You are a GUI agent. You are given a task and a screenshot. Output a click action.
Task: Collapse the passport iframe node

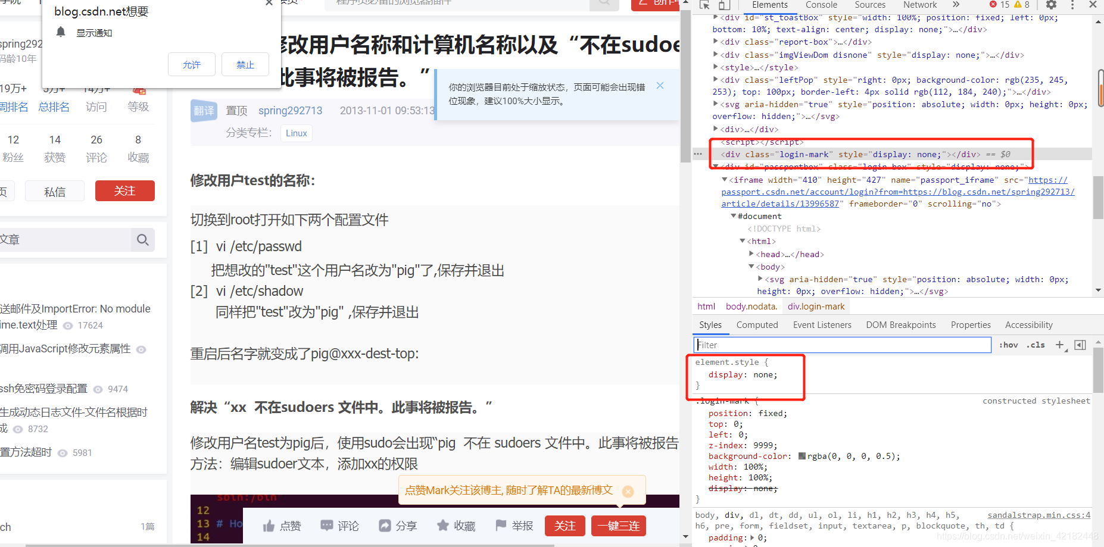tap(725, 180)
